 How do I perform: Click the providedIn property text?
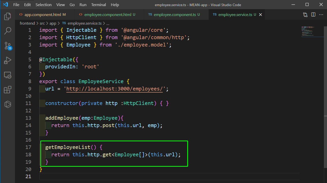(60, 67)
